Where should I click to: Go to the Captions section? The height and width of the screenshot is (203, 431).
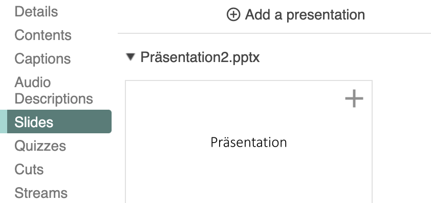point(42,58)
